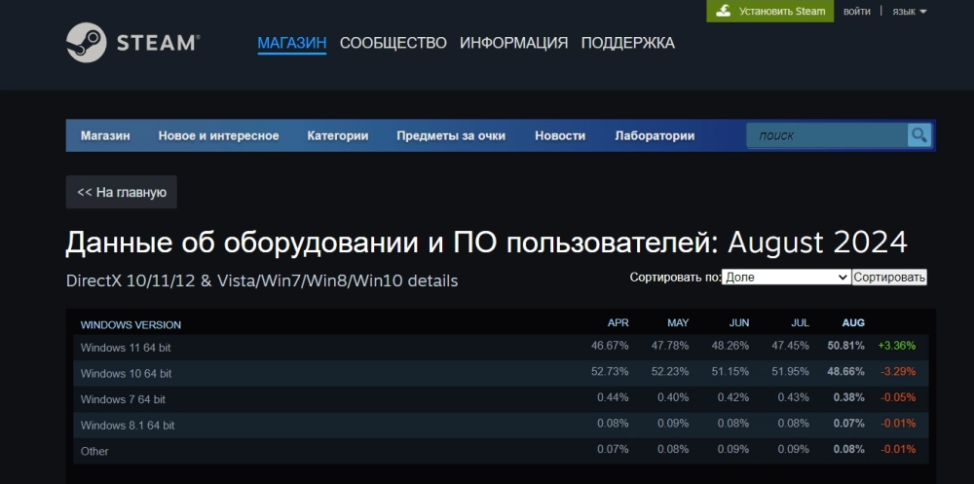Select the Магазин store nav tab
The height and width of the screenshot is (484, 974).
pyautogui.click(x=105, y=136)
